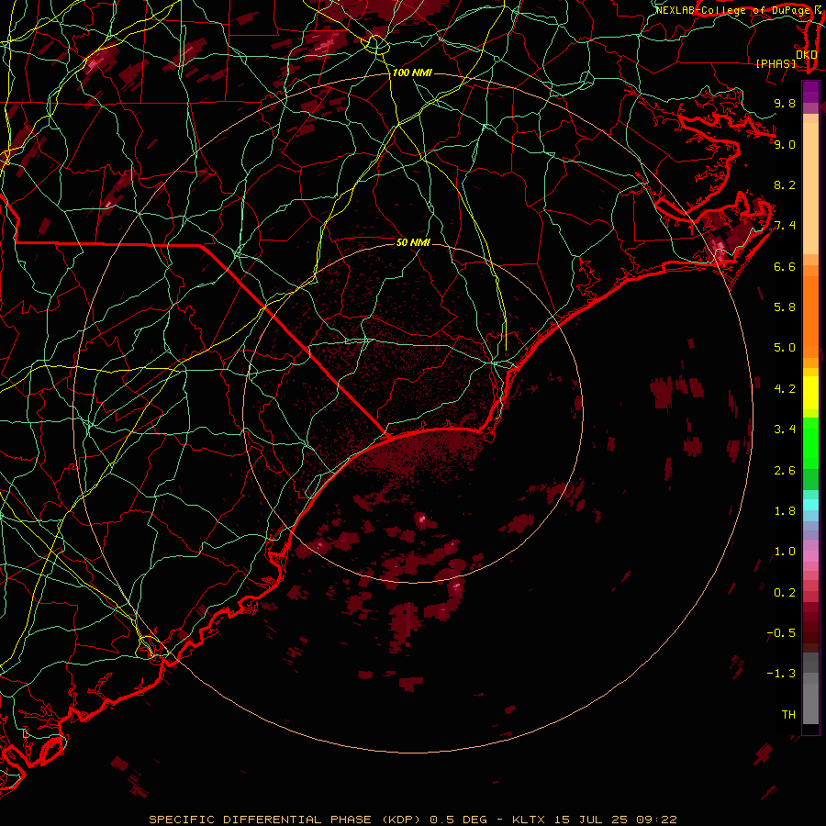826x826 pixels.
Task: Click the yellow segment of the color bar
Action: point(810,393)
